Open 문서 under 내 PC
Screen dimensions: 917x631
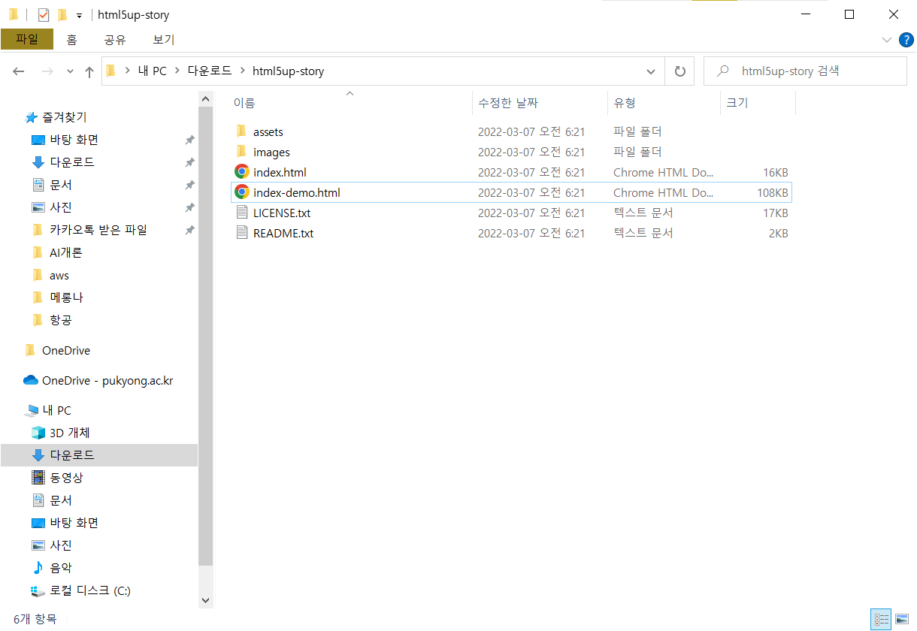pyautogui.click(x=61, y=500)
